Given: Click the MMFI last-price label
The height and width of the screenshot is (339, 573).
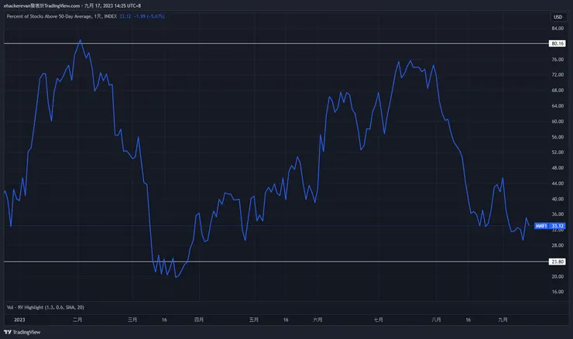Looking at the screenshot, I should 550,226.
